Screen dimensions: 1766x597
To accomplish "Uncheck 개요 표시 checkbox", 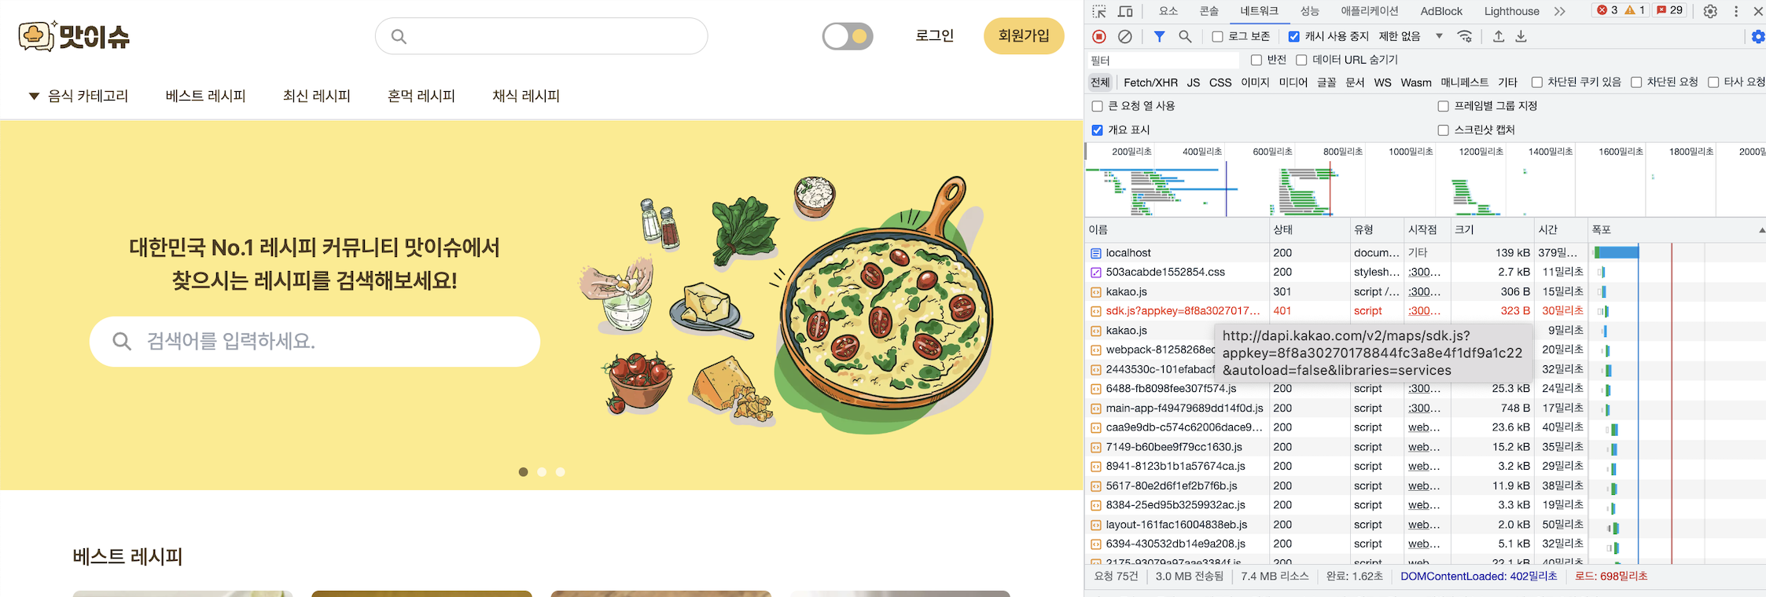I will coord(1098,130).
